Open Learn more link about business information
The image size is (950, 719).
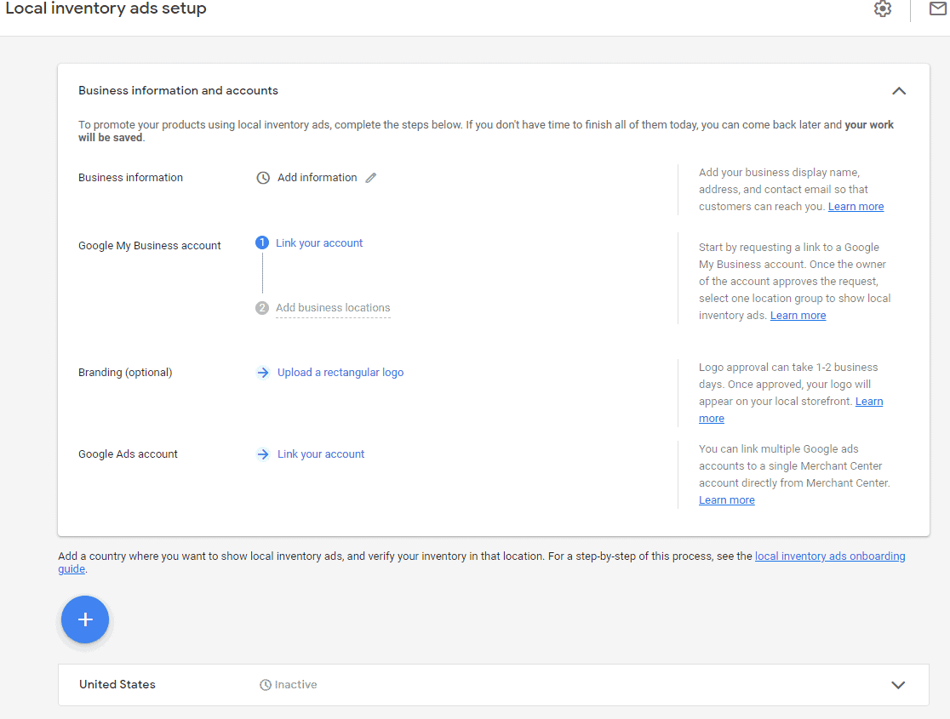click(856, 207)
